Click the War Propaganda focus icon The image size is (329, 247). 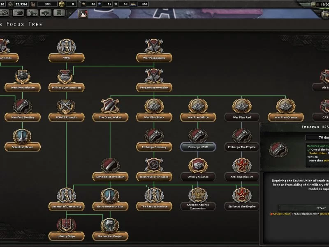[154, 47]
